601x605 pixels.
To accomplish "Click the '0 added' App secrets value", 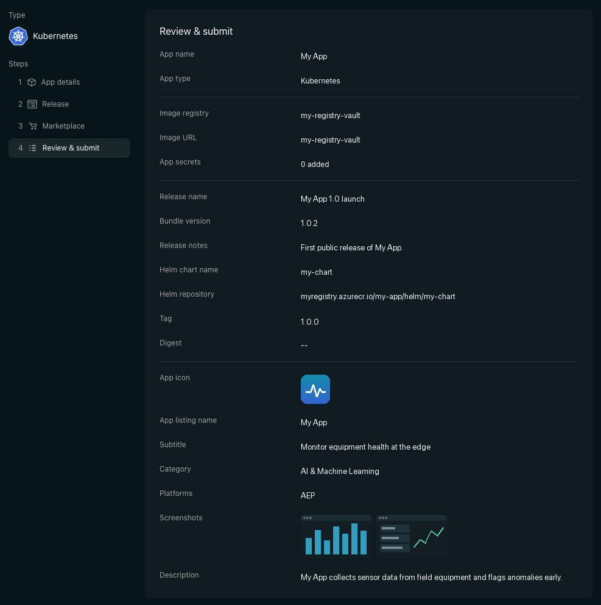I will [315, 165].
